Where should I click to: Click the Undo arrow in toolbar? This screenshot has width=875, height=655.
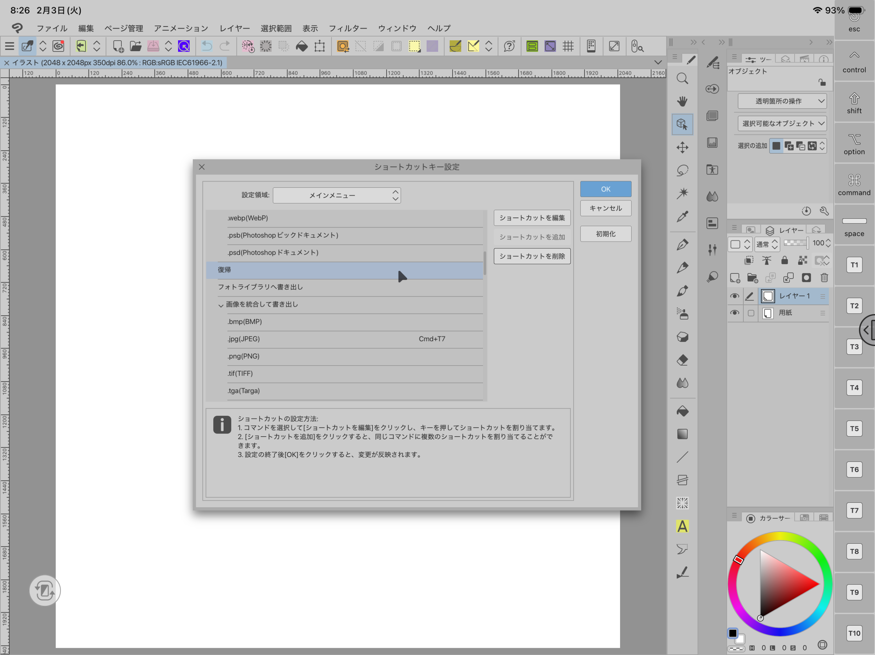pyautogui.click(x=206, y=46)
